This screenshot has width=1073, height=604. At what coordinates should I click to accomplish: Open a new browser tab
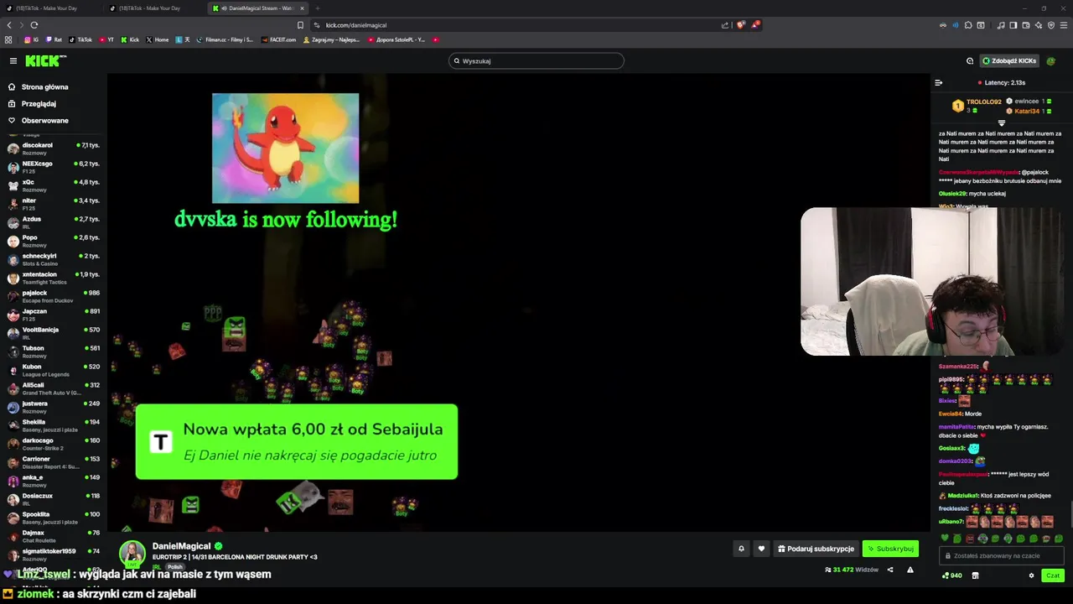pyautogui.click(x=317, y=8)
